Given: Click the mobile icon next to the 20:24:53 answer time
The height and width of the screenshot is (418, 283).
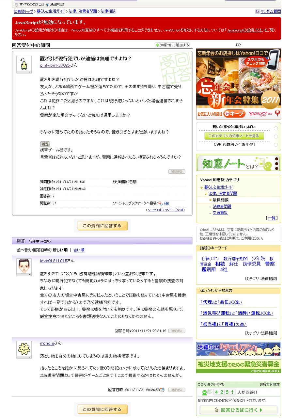Looking at the screenshot, I should tap(162, 390).
